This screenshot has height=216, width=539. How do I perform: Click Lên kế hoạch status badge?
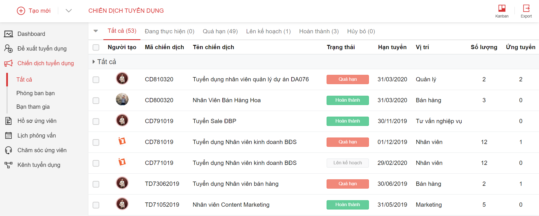click(x=347, y=163)
